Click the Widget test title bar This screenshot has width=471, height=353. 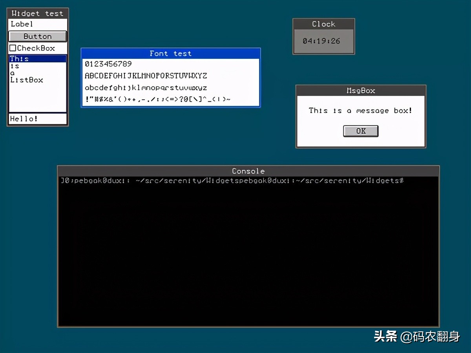[x=37, y=13]
